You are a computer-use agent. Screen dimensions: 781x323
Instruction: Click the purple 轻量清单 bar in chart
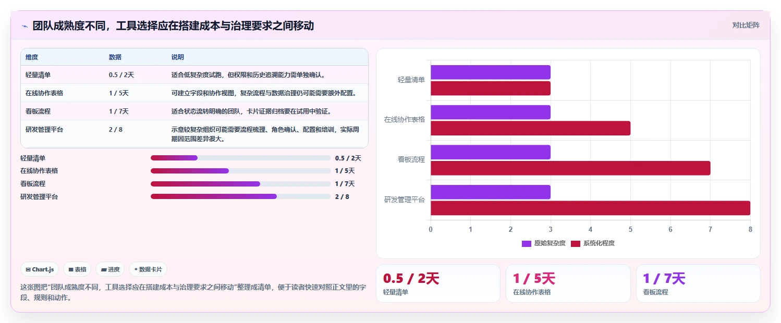491,72
